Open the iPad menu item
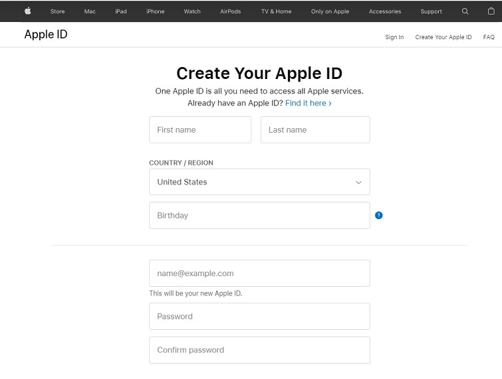This screenshot has width=502, height=379. (121, 11)
